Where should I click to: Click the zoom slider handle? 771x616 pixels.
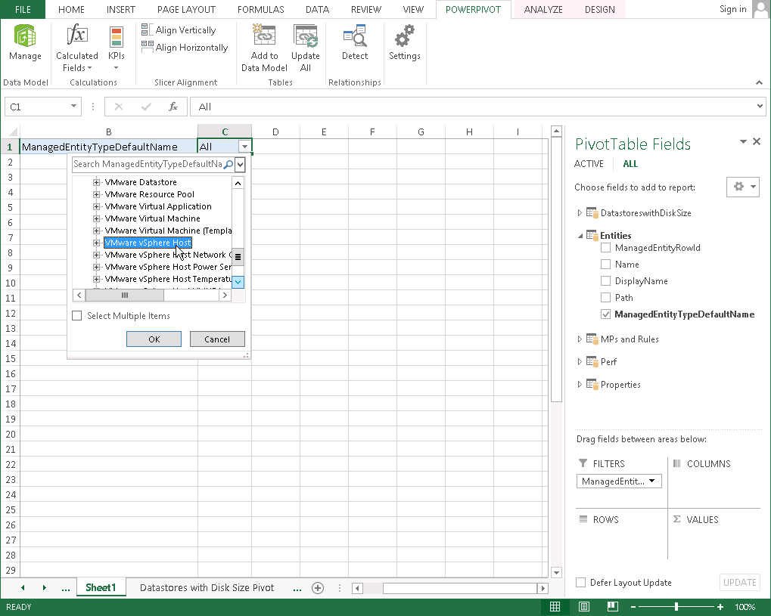pos(676,607)
